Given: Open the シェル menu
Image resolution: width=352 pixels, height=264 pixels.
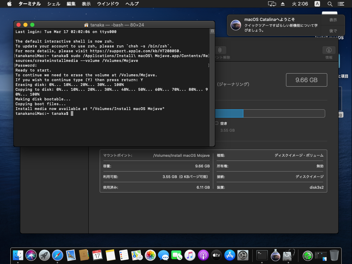Looking at the screenshot, I should [x=54, y=4].
